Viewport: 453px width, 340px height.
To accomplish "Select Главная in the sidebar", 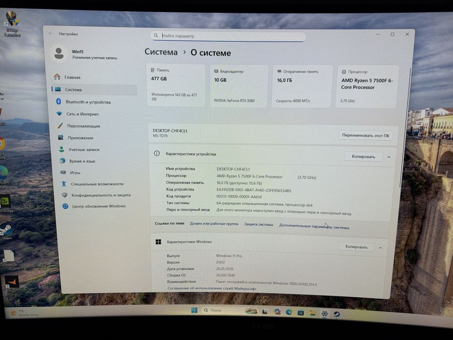I will (95, 77).
